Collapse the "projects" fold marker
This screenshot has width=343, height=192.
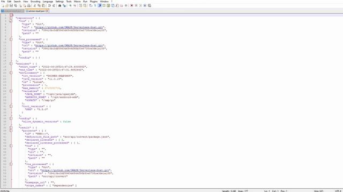coord(11,131)
